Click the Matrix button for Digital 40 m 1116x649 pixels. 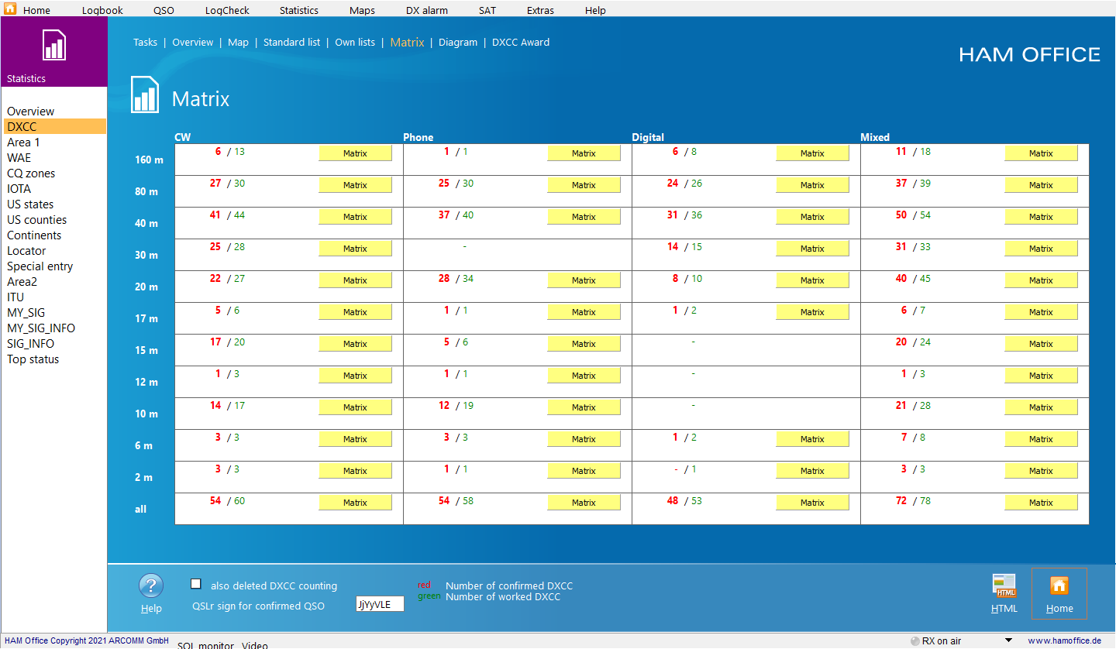coord(812,217)
